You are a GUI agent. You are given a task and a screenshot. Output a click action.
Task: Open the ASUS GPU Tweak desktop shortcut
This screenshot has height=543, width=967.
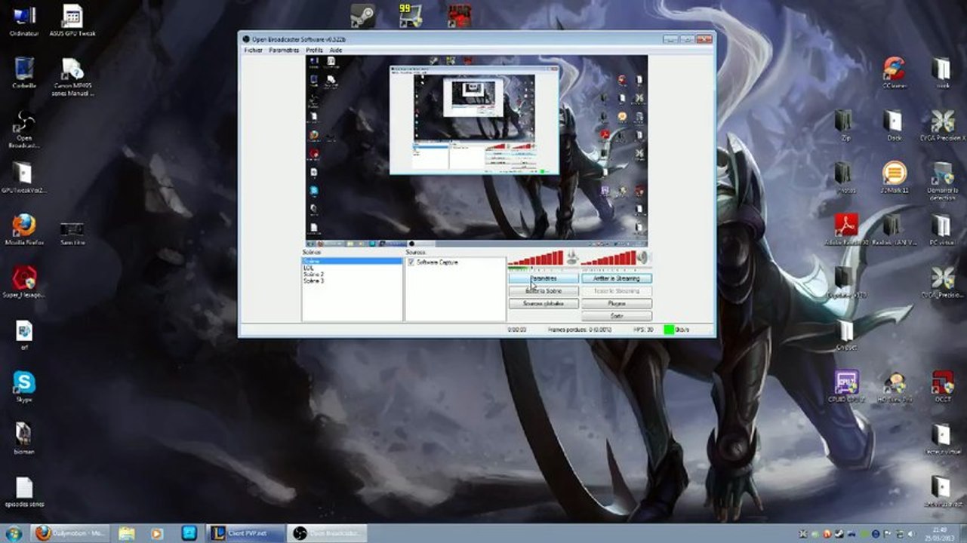(72, 20)
